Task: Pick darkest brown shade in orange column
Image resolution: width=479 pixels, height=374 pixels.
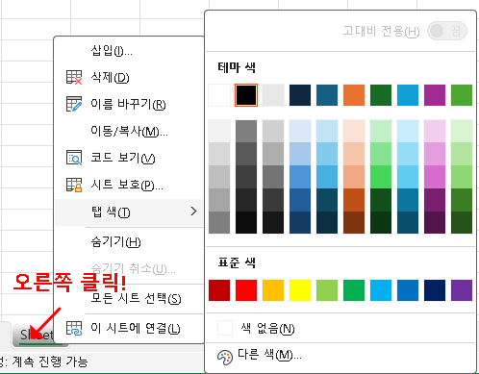Action: tap(354, 222)
